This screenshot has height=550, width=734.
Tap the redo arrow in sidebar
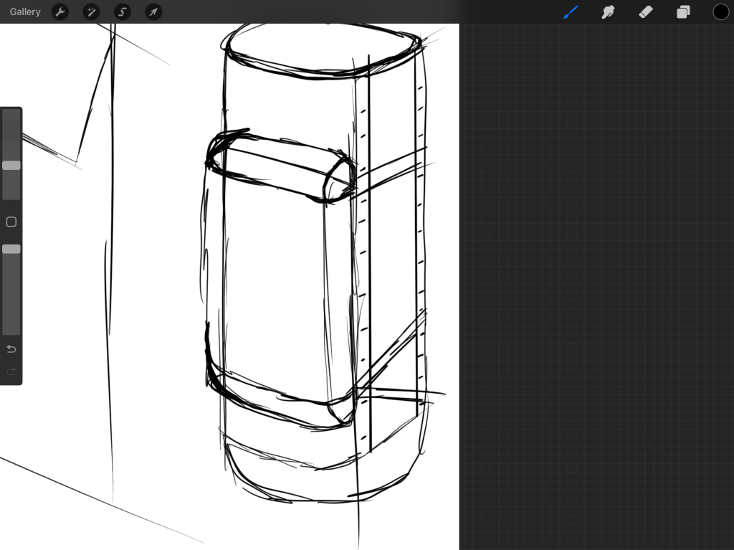(11, 371)
